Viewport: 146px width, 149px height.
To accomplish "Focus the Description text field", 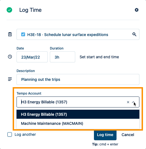I will pyautogui.click(x=78, y=79).
